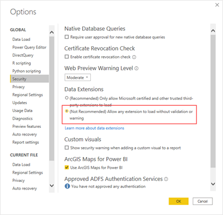This screenshot has height=215, width=223.
Task: Click info icon beside Approved ADFS Authentication Services
Action: [166, 179]
